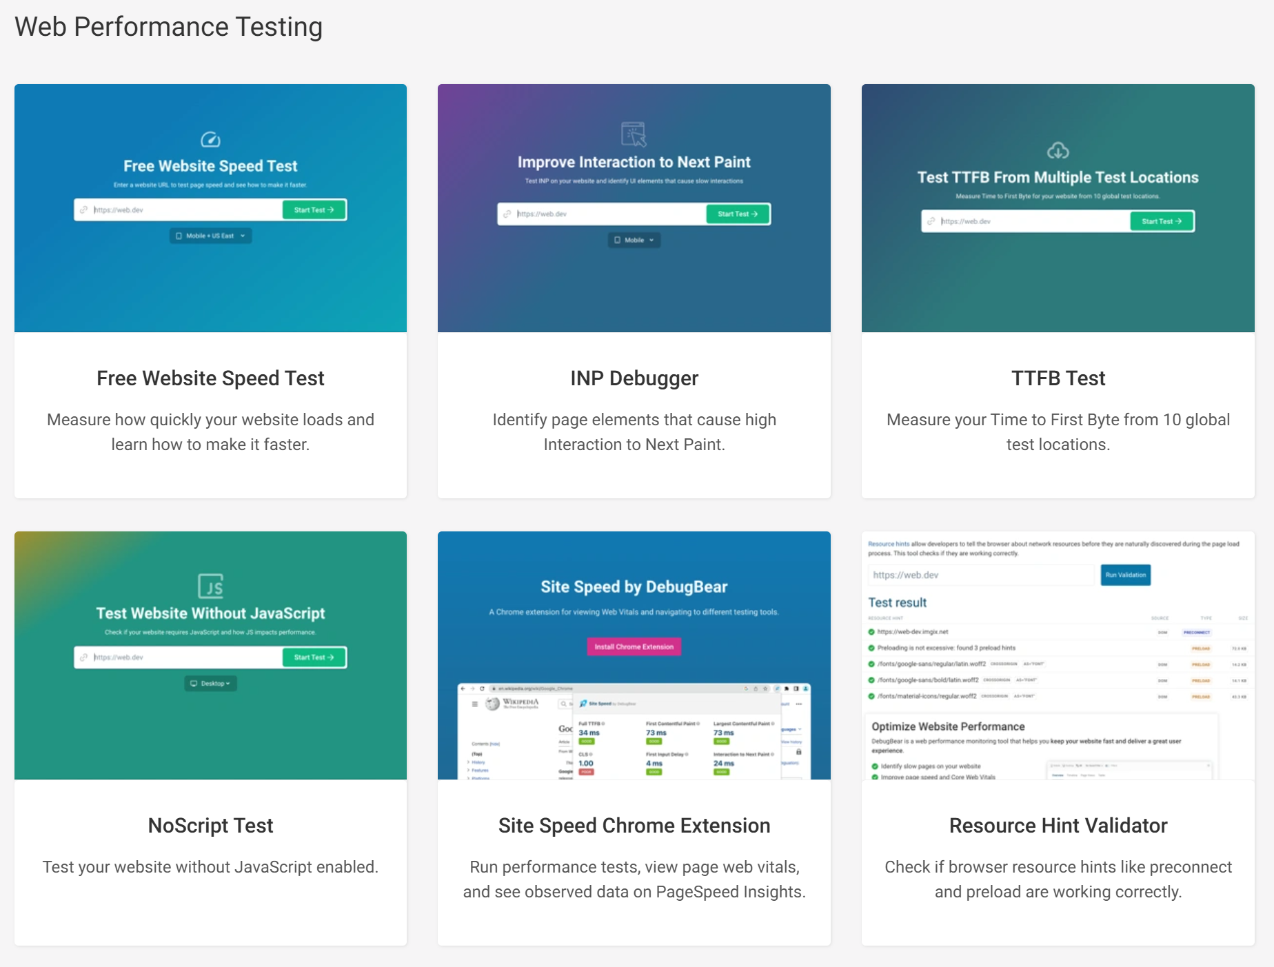Image resolution: width=1274 pixels, height=967 pixels.
Task: Click Start Test in the TTFB thumbnail
Action: (1162, 221)
